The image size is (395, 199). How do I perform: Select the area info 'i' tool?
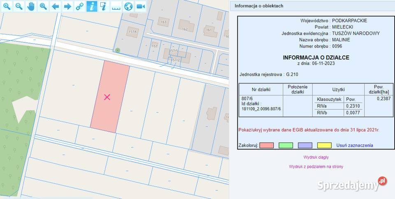pyautogui.click(x=104, y=6)
